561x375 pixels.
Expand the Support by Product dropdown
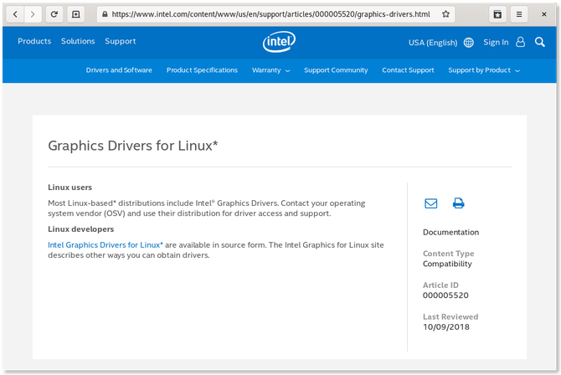(483, 70)
